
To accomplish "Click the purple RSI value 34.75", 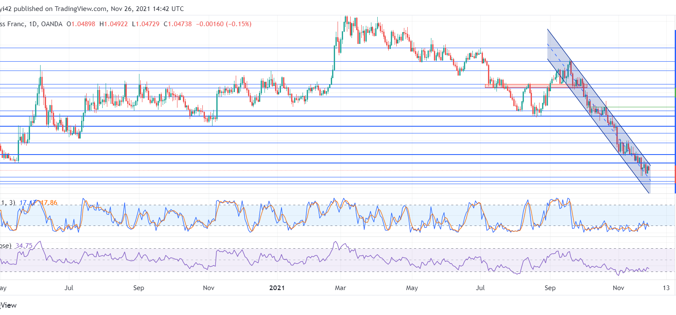I will pyautogui.click(x=24, y=246).
